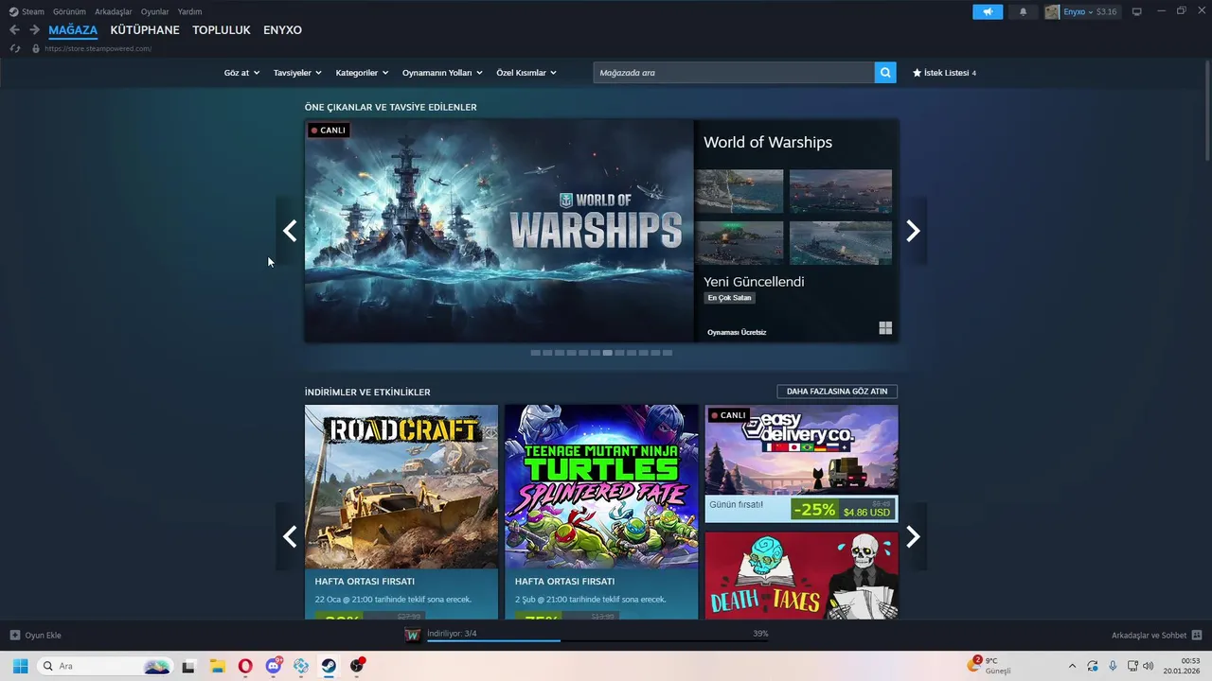
Task: Go to next deals with right arrow
Action: tap(913, 536)
